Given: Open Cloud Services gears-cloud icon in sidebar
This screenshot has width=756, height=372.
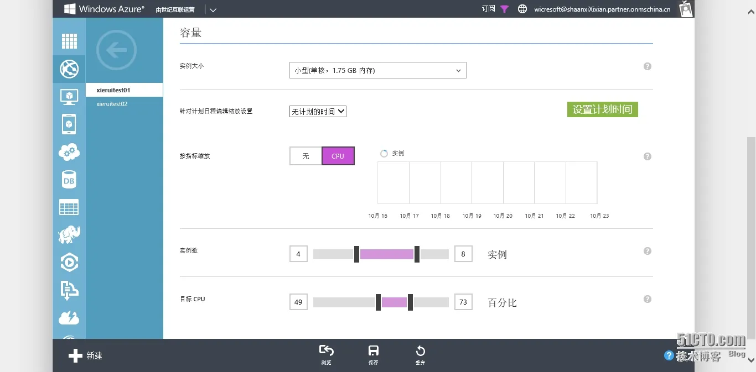Looking at the screenshot, I should pyautogui.click(x=69, y=152).
